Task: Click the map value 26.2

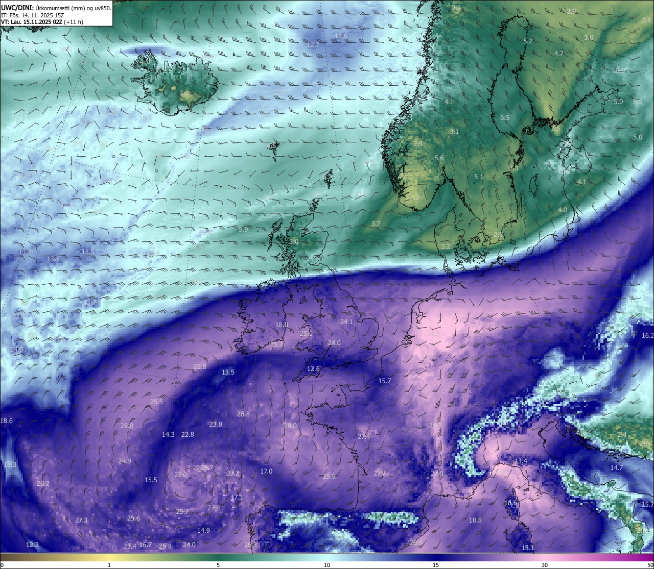Action: 43,484
